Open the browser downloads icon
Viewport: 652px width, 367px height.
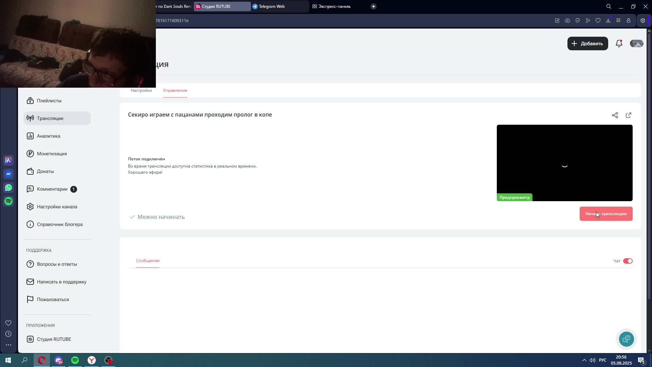click(608, 20)
